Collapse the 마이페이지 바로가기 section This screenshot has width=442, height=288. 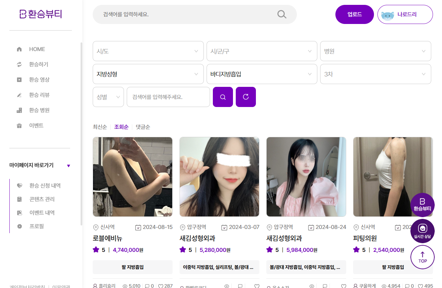[68, 166]
